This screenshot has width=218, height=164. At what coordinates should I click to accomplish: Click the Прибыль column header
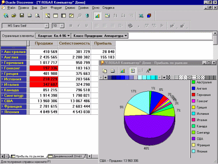[103, 43]
